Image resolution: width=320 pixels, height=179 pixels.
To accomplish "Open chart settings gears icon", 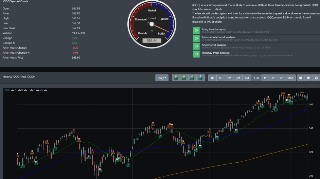I will click(301, 78).
